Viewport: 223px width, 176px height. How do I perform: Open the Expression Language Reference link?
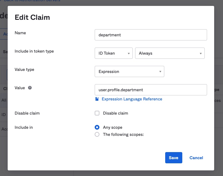coord(132,99)
